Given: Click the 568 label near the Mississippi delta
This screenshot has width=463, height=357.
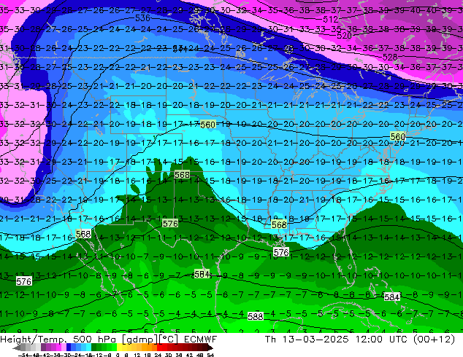Looking at the screenshot, I should [x=279, y=224].
